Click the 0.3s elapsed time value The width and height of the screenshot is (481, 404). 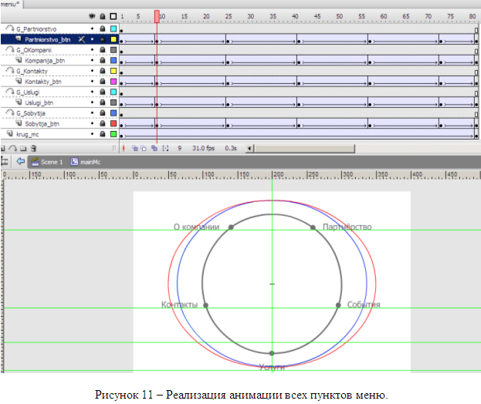point(231,148)
